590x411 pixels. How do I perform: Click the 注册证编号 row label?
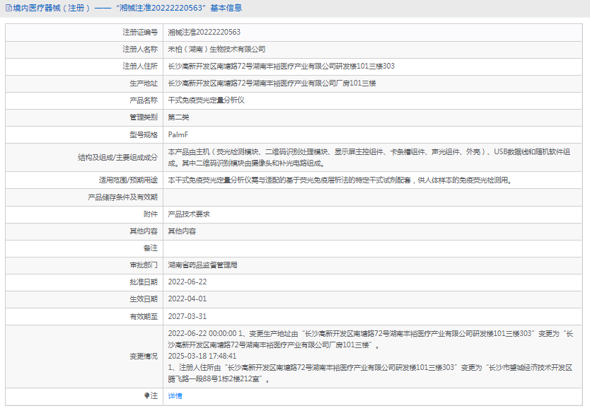tap(140, 33)
